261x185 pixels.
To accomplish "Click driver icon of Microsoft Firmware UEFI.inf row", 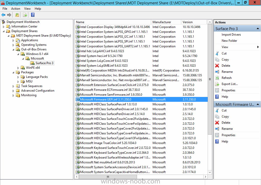I will (x=77, y=99).
